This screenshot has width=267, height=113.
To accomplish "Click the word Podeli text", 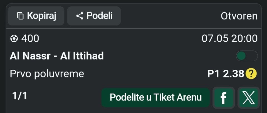I will (100, 16).
